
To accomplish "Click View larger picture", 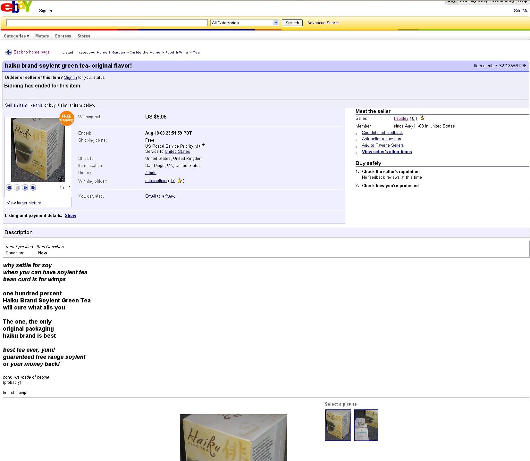I will (x=24, y=203).
